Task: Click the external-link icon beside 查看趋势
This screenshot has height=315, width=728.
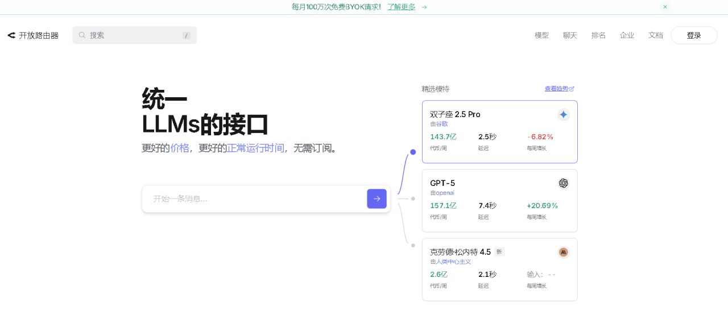Action: pyautogui.click(x=572, y=89)
